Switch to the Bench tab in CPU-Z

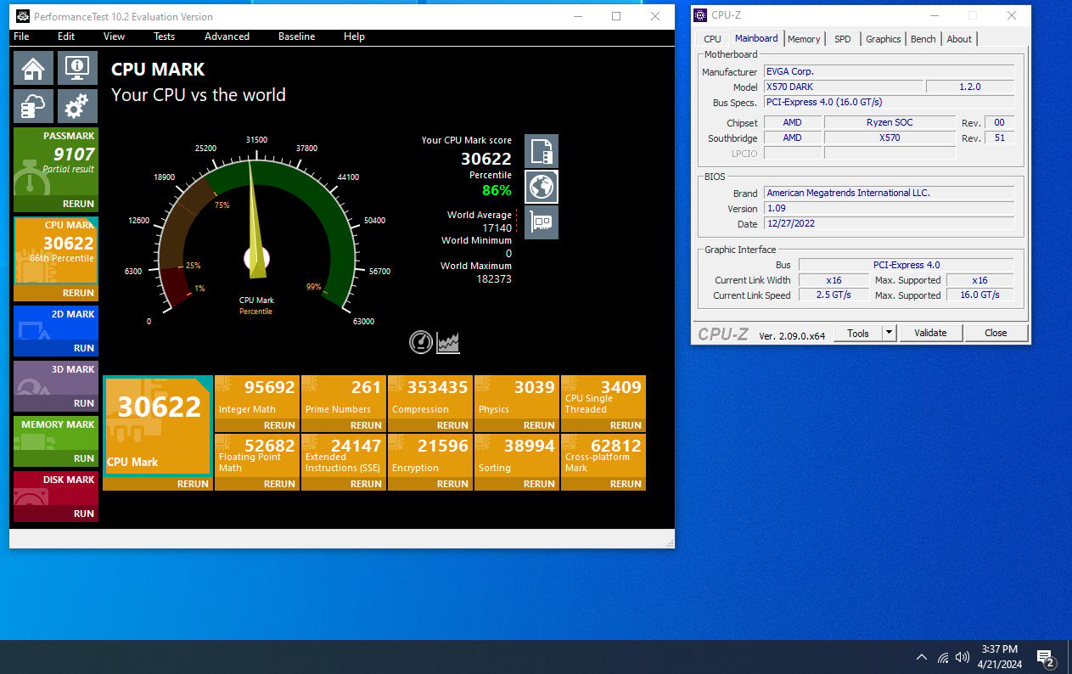[x=923, y=39]
